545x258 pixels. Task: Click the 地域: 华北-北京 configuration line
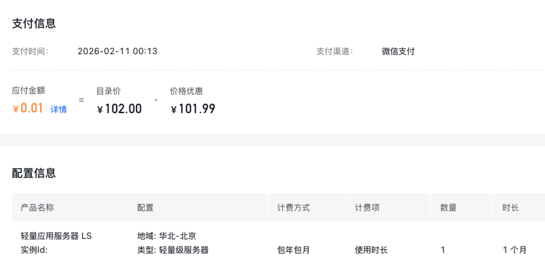(167, 236)
